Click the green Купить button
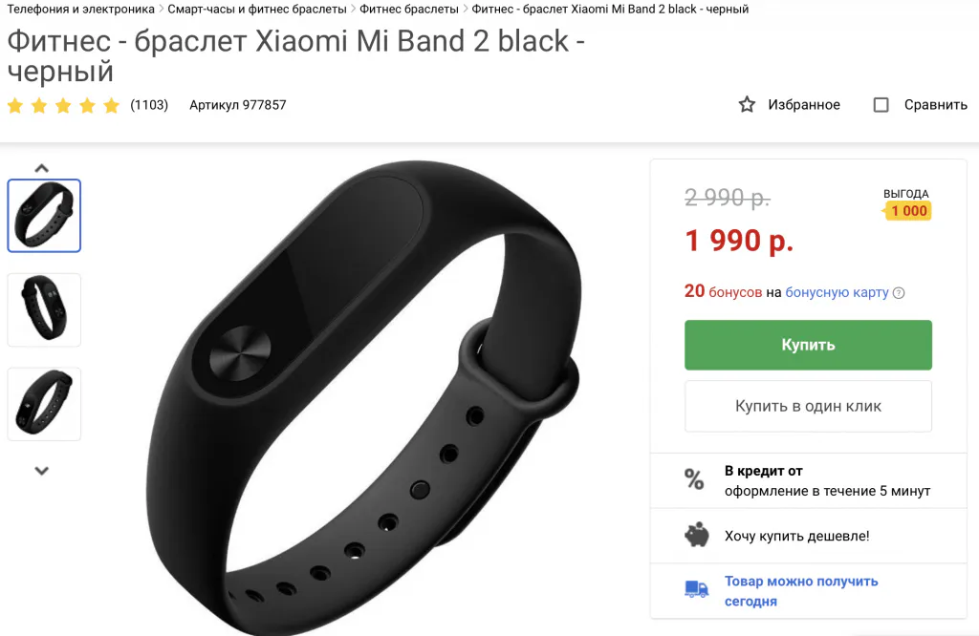 [x=808, y=345]
